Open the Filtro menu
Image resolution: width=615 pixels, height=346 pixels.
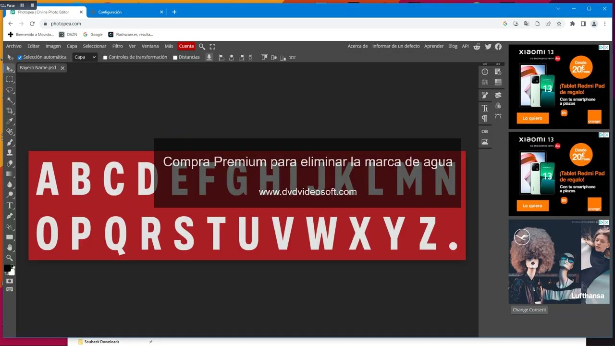[x=118, y=46]
